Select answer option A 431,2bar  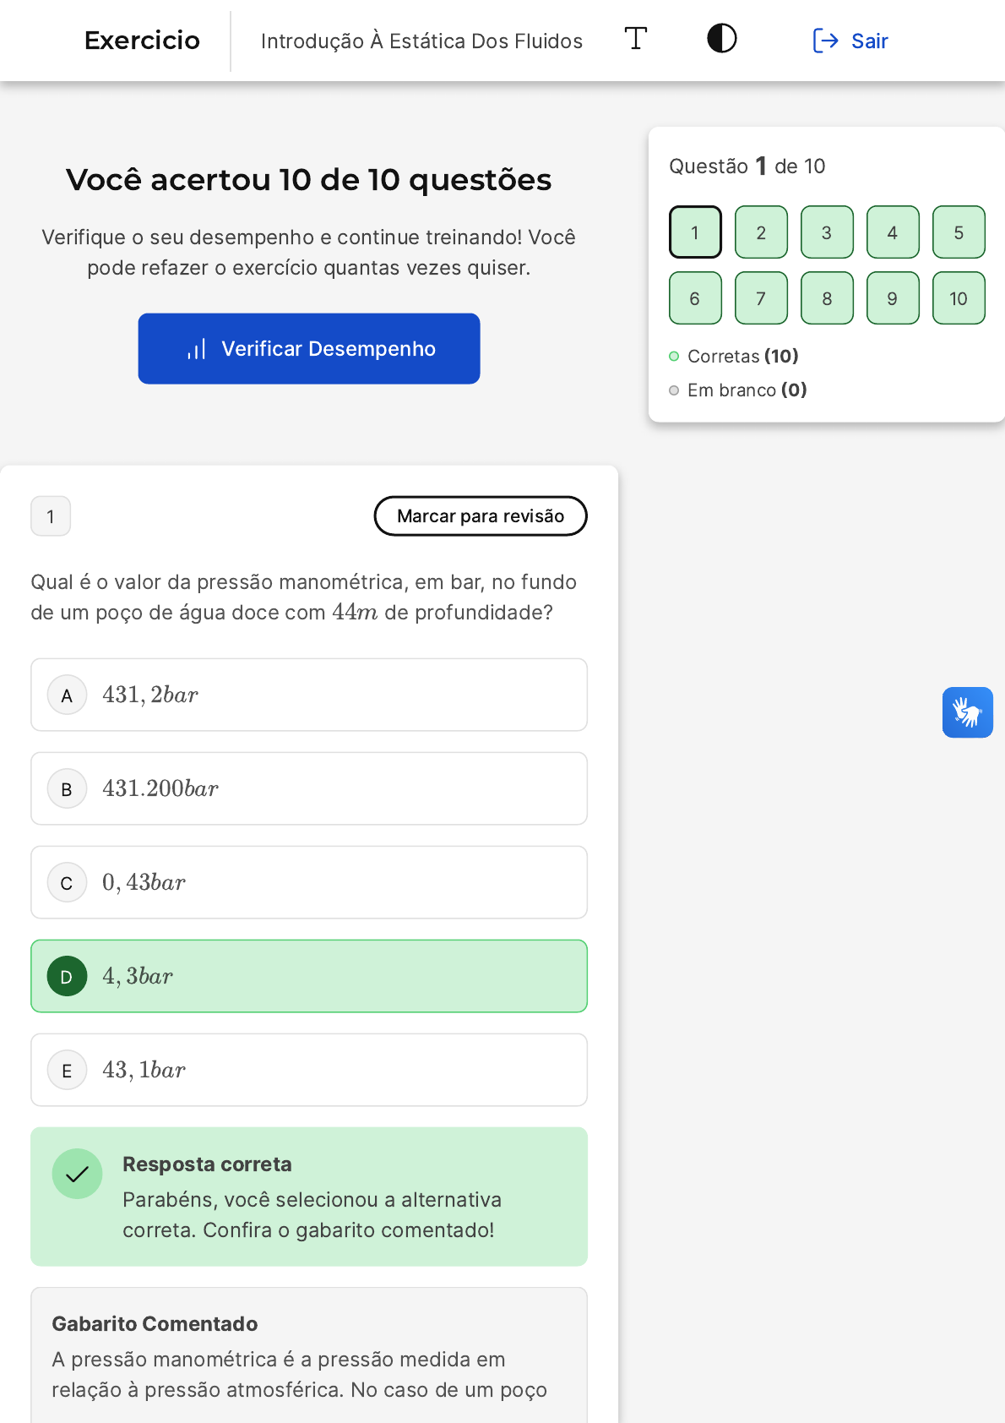click(x=309, y=695)
